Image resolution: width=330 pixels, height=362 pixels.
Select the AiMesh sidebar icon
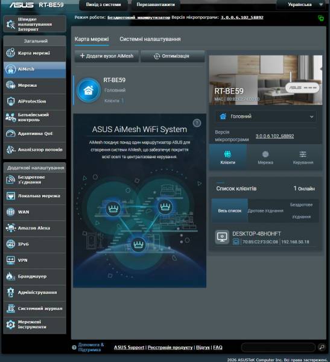pos(11,69)
